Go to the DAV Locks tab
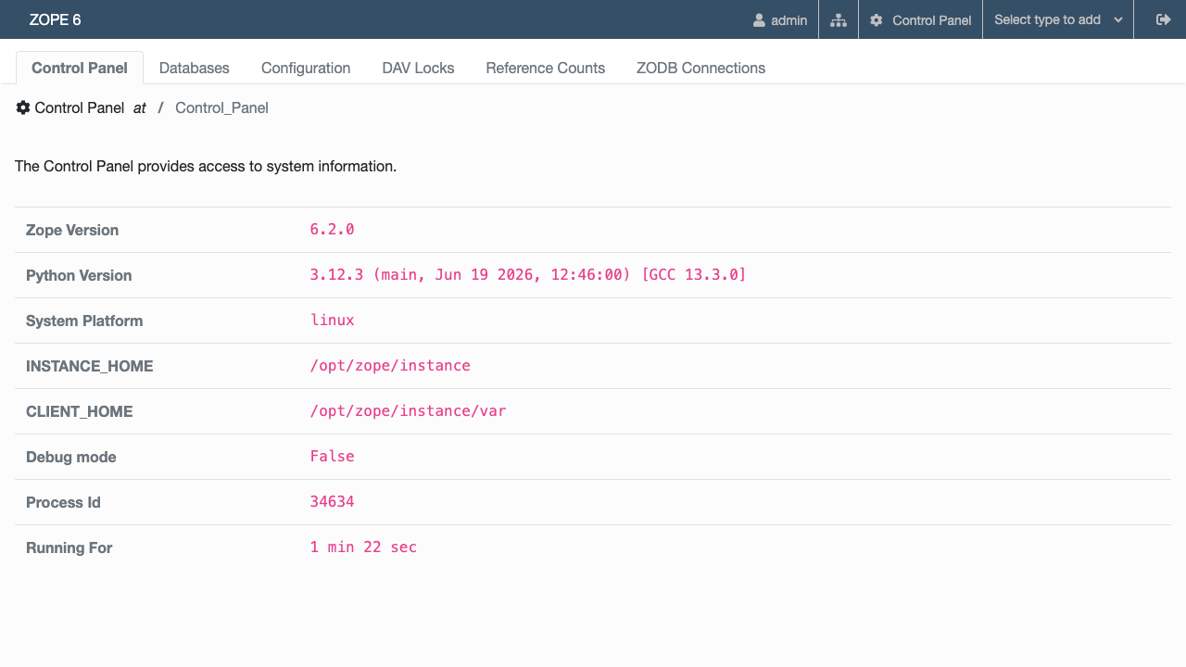 click(418, 68)
